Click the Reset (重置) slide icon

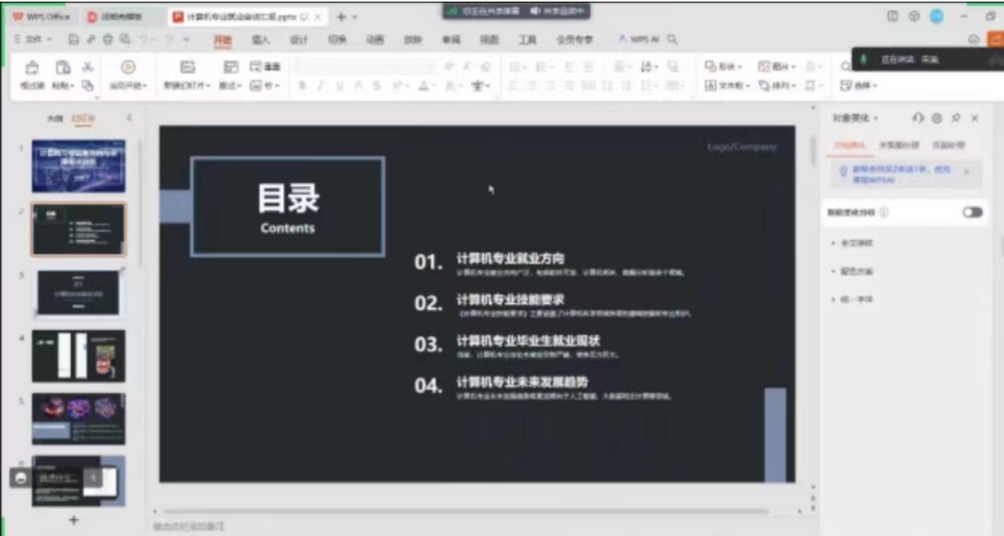[x=266, y=67]
